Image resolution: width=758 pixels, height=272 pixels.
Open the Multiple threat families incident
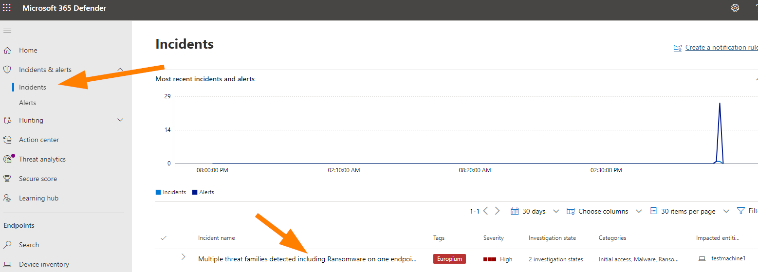pyautogui.click(x=307, y=259)
